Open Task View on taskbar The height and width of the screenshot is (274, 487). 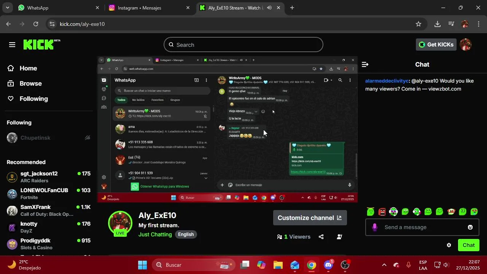(x=244, y=265)
